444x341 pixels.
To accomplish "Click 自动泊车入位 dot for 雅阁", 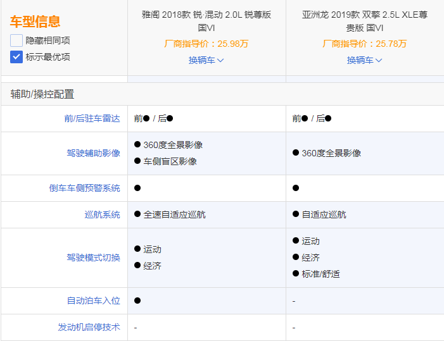I will pyautogui.click(x=137, y=301).
